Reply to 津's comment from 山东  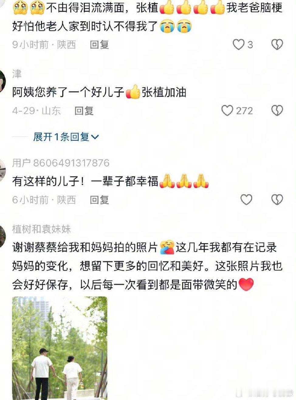(x=84, y=111)
